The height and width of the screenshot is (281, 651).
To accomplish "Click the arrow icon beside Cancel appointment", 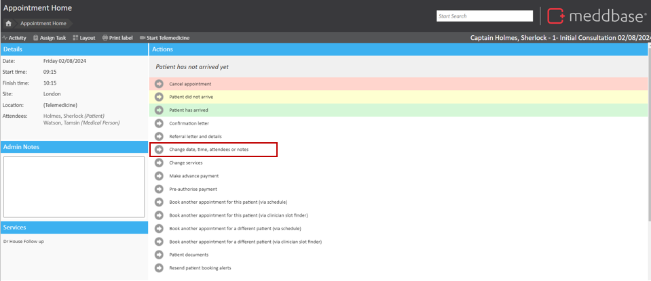I will [x=159, y=84].
